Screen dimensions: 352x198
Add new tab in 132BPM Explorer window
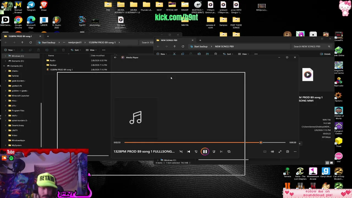[x=48, y=36]
